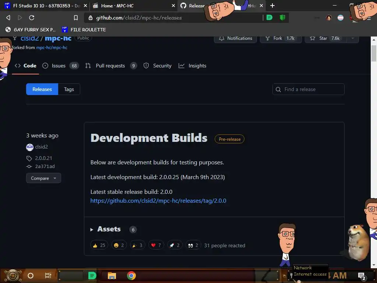377x283 pixels.
Task: Open the clsid2 author name link
Action: 41,147
